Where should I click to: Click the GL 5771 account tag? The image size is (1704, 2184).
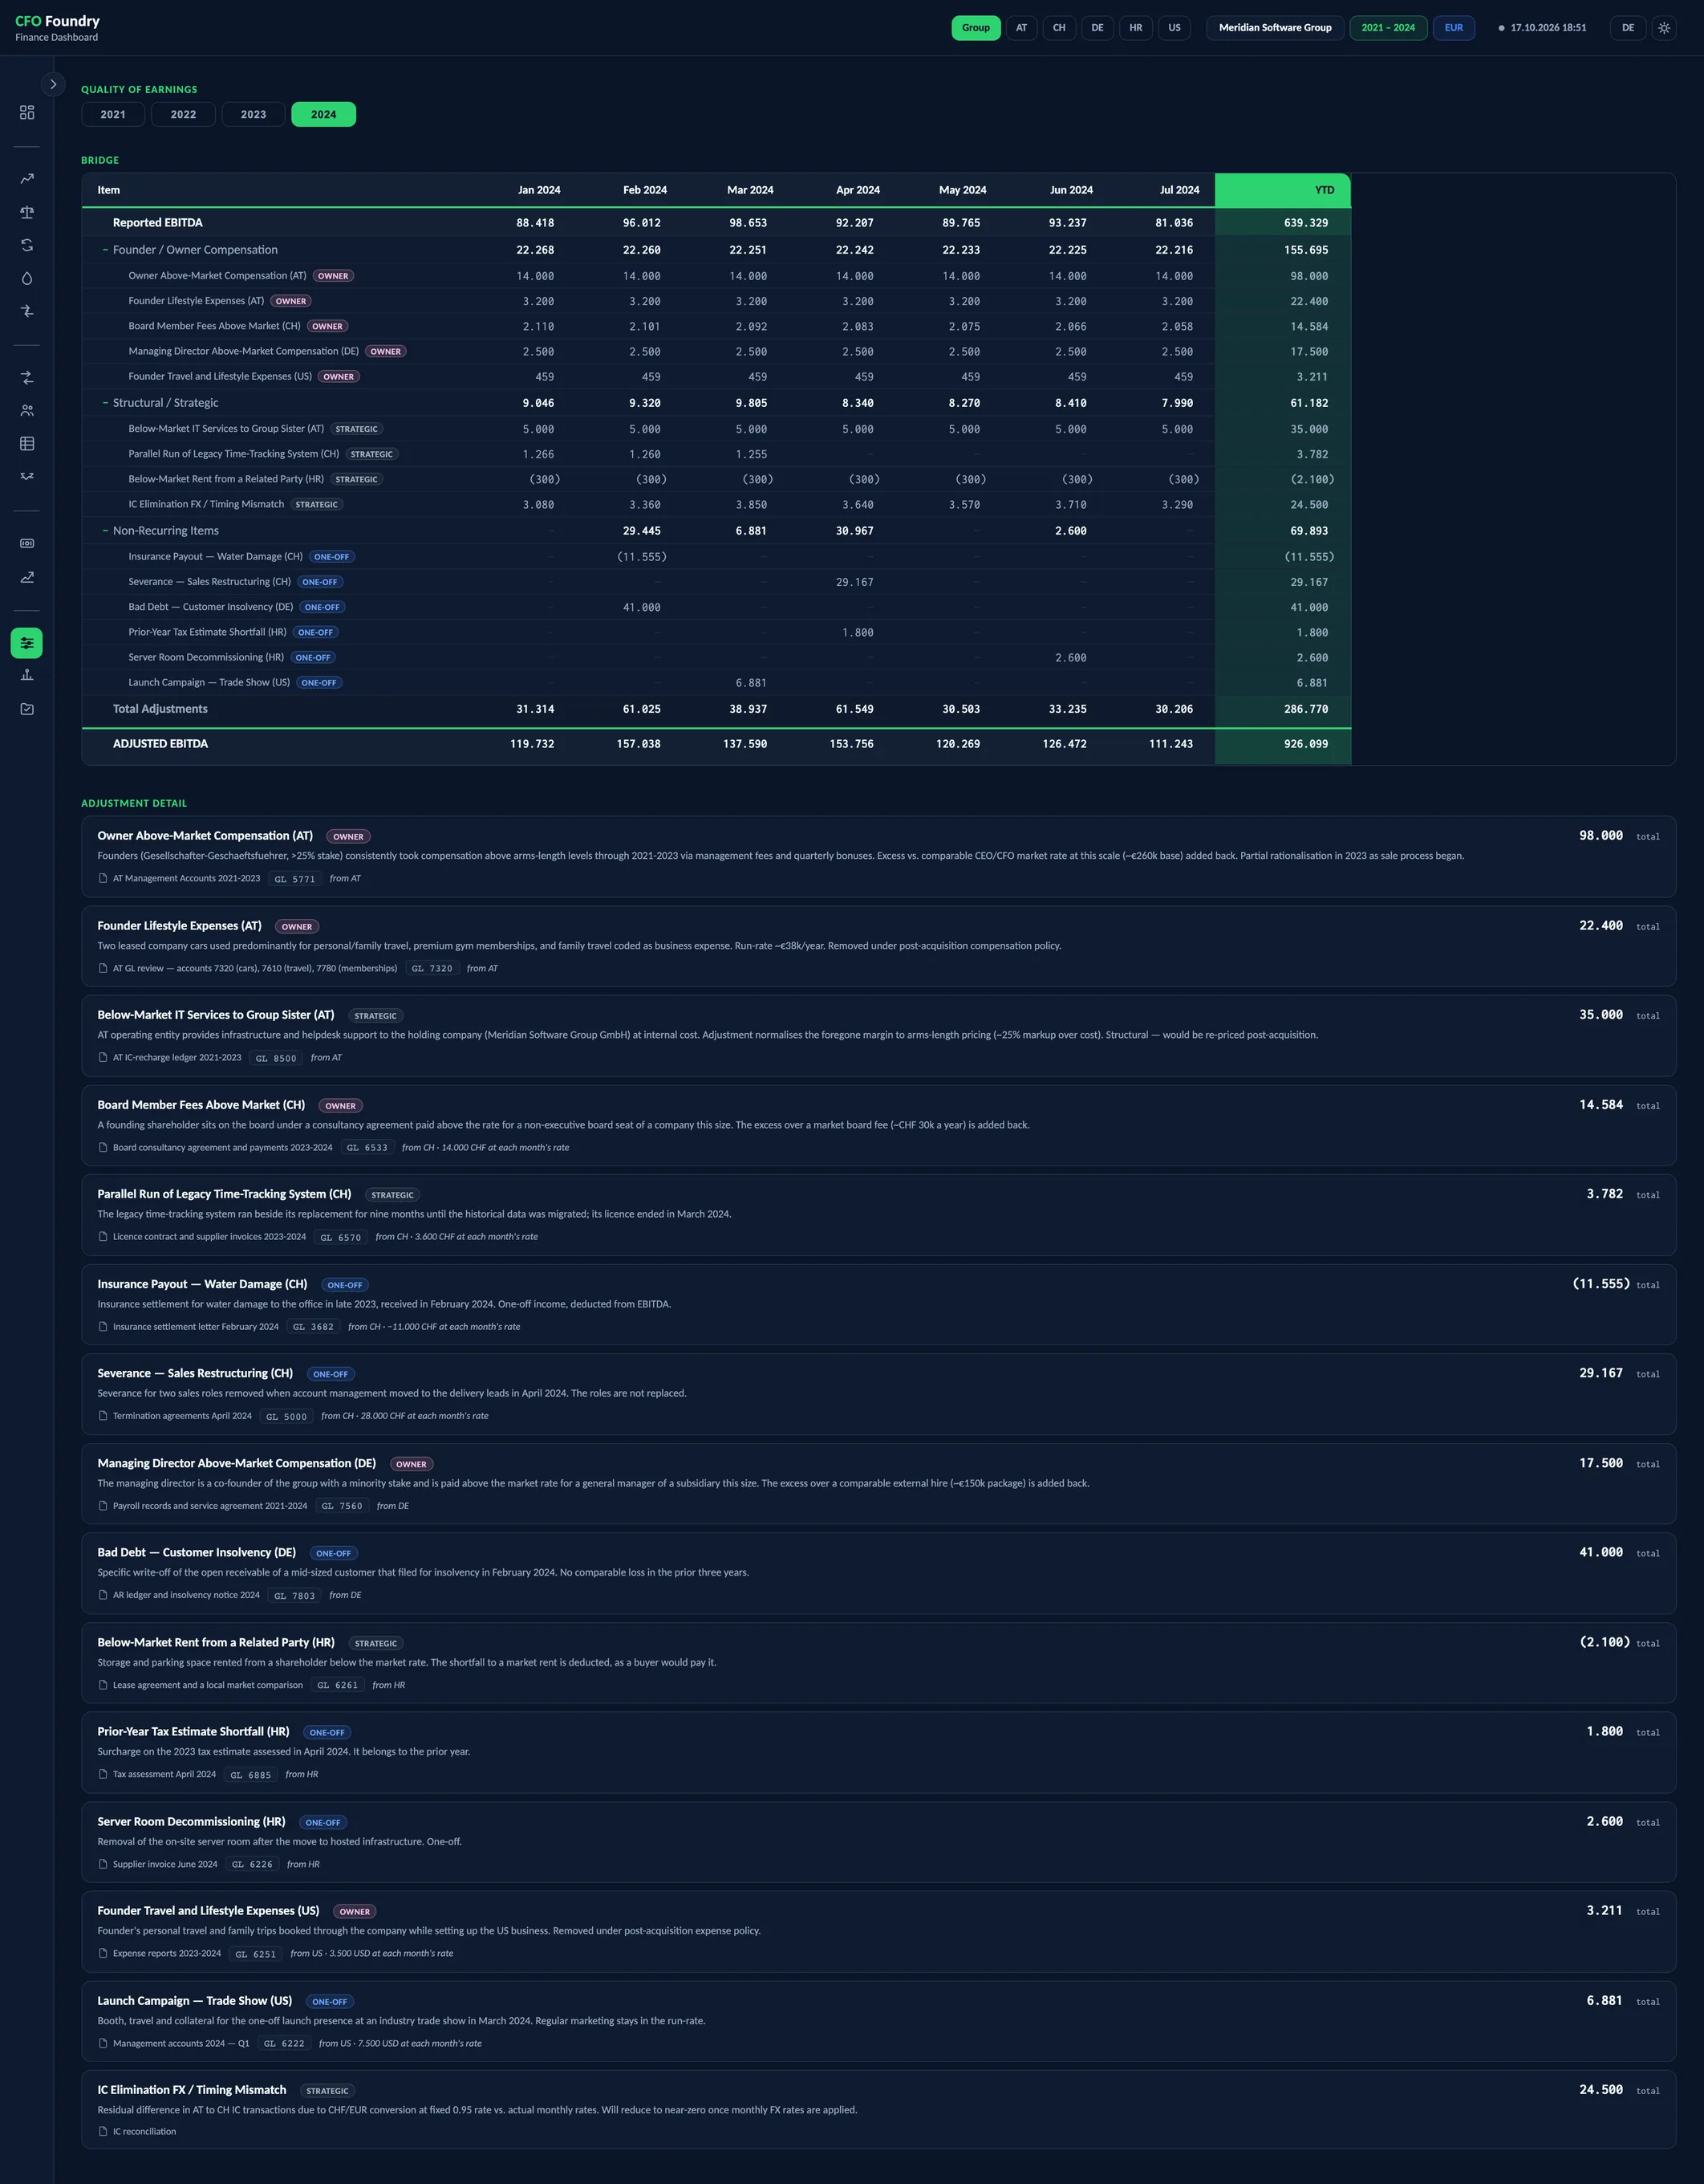pos(294,879)
